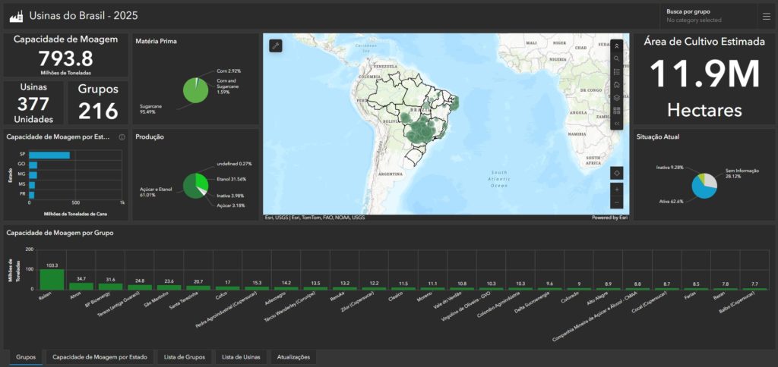Open the Atualizações tab
Image resolution: width=778 pixels, height=367 pixels.
294,357
